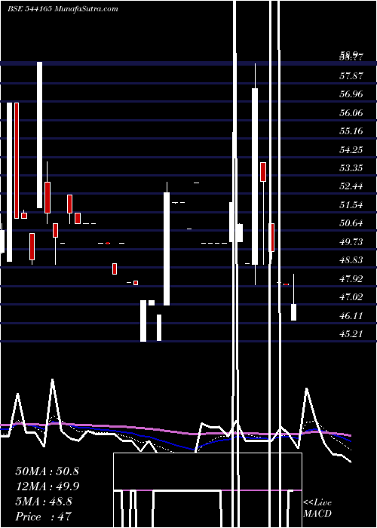Click the 12MA : 49.9 readout
The width and height of the screenshot is (377, 528).
47,487
